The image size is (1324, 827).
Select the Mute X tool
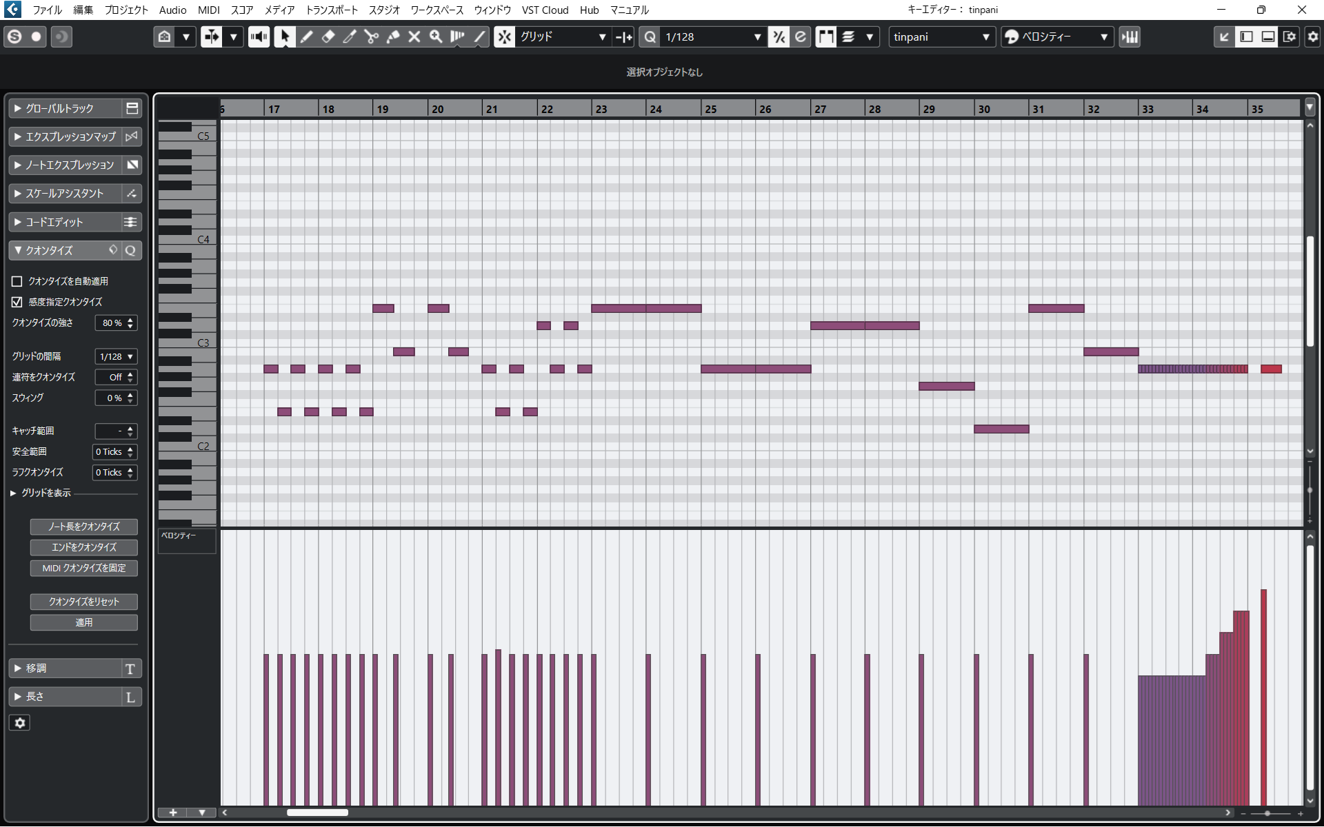tap(414, 37)
